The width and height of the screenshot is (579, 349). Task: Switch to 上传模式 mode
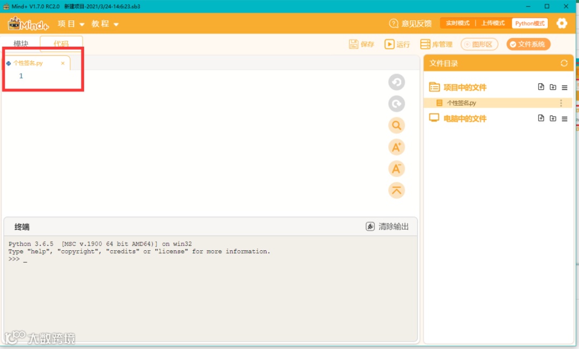click(x=493, y=23)
